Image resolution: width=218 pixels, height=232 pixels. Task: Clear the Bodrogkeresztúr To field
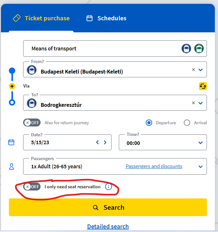pos(193,103)
